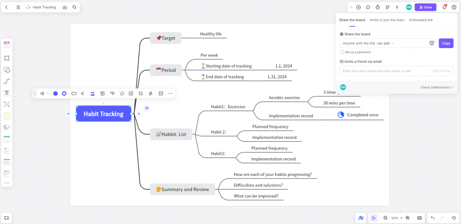This screenshot has height=224, width=461.
Task: Click the Copy link button
Action: tap(446, 43)
